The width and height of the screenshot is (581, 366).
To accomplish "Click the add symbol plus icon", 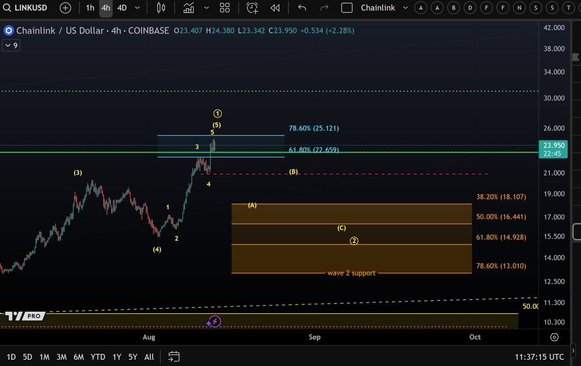I will (65, 8).
